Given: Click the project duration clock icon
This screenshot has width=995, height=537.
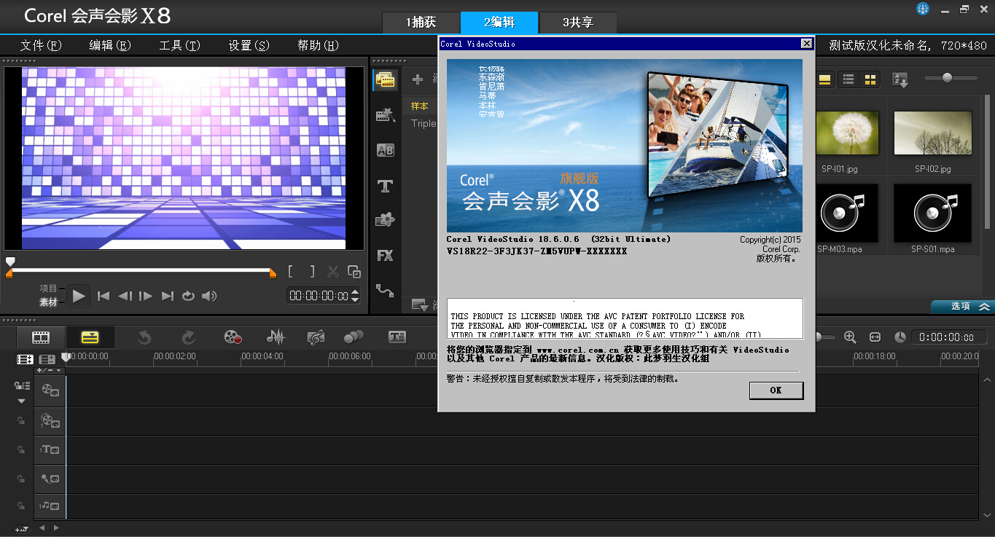Looking at the screenshot, I should tap(900, 337).
